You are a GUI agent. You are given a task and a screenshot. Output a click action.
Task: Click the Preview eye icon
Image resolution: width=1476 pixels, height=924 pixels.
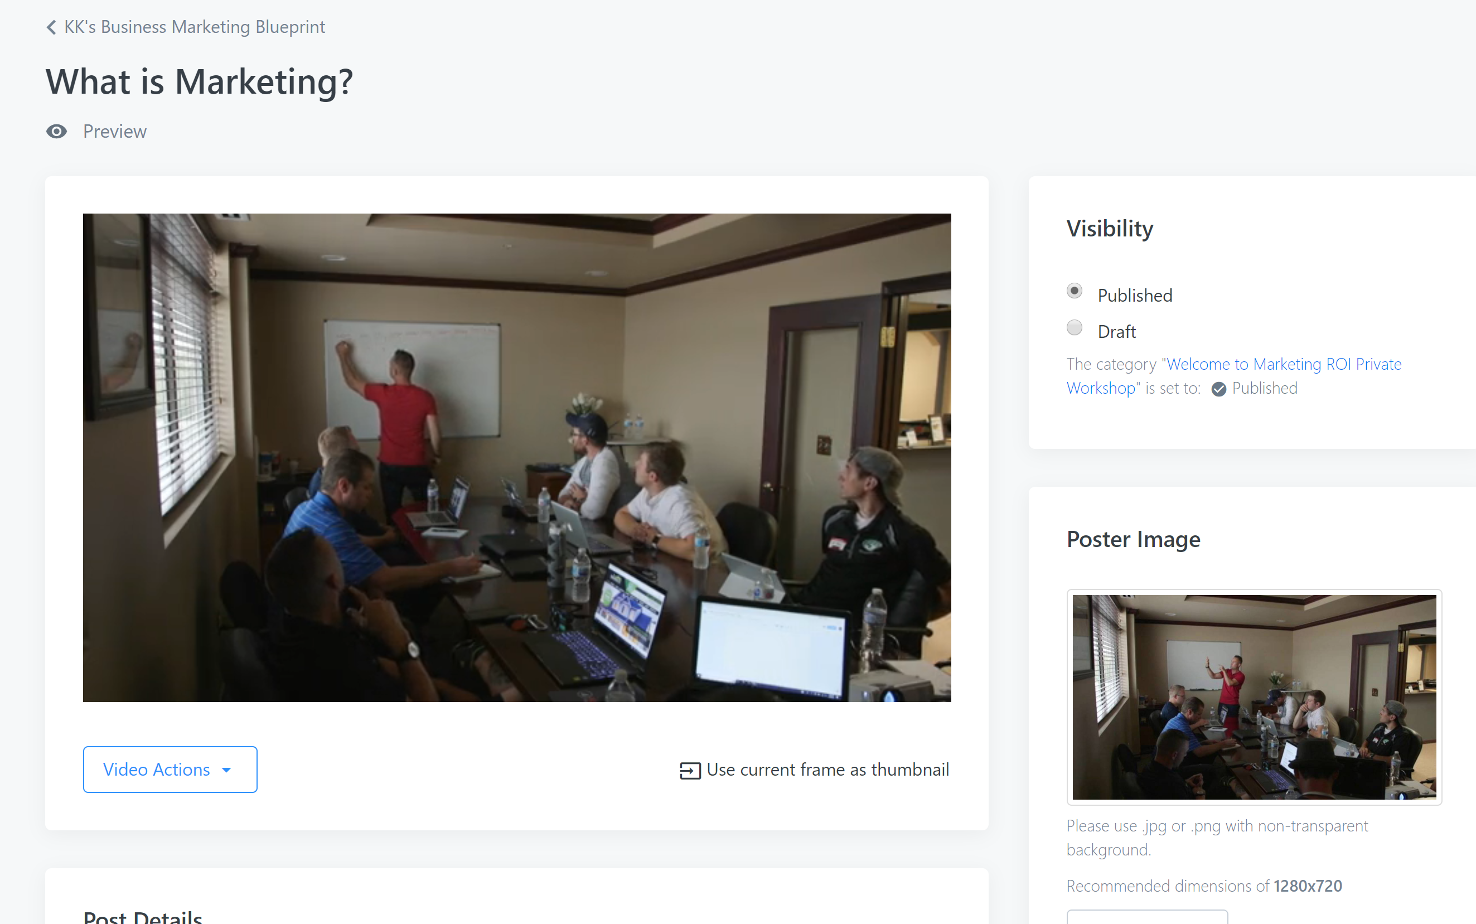point(57,132)
